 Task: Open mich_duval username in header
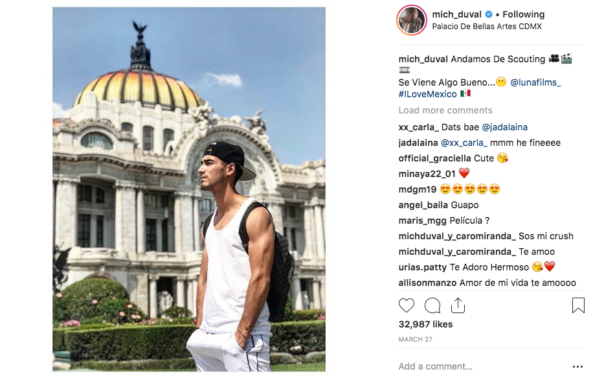[x=456, y=14]
